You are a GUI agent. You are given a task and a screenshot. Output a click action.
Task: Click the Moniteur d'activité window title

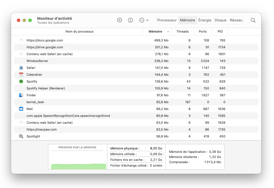(x=55, y=18)
